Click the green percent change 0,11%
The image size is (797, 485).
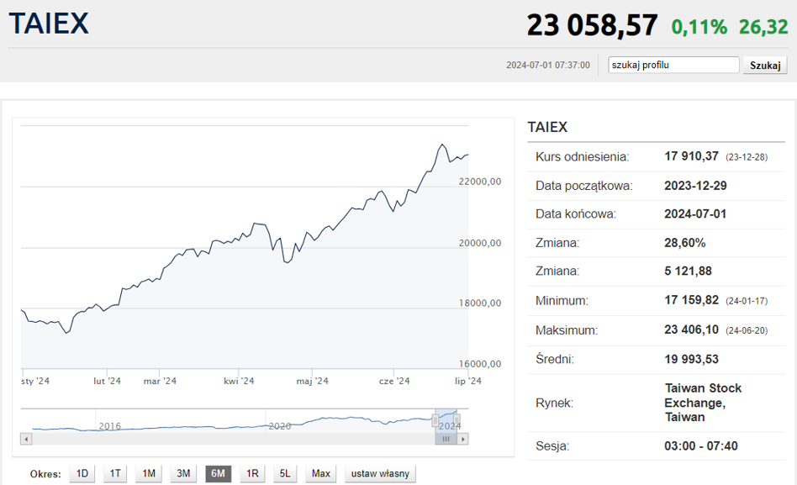(x=699, y=27)
